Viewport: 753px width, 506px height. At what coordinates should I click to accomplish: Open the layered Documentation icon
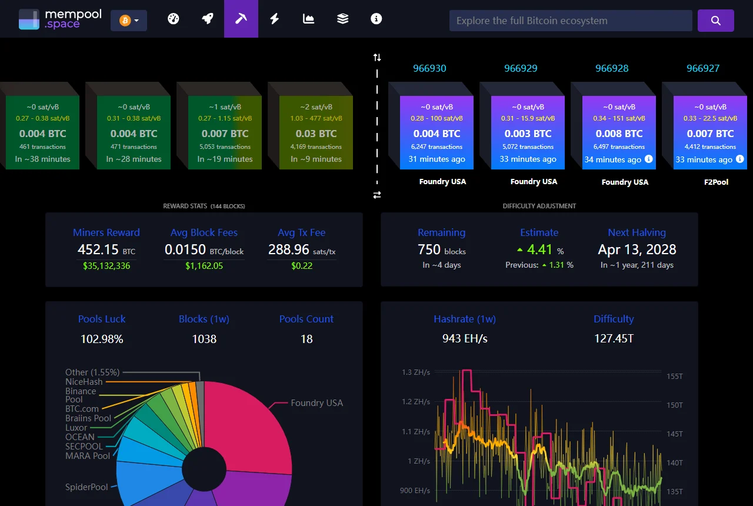tap(342, 19)
